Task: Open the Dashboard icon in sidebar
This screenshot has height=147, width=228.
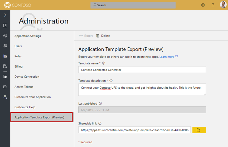Action: [x=5, y=26]
